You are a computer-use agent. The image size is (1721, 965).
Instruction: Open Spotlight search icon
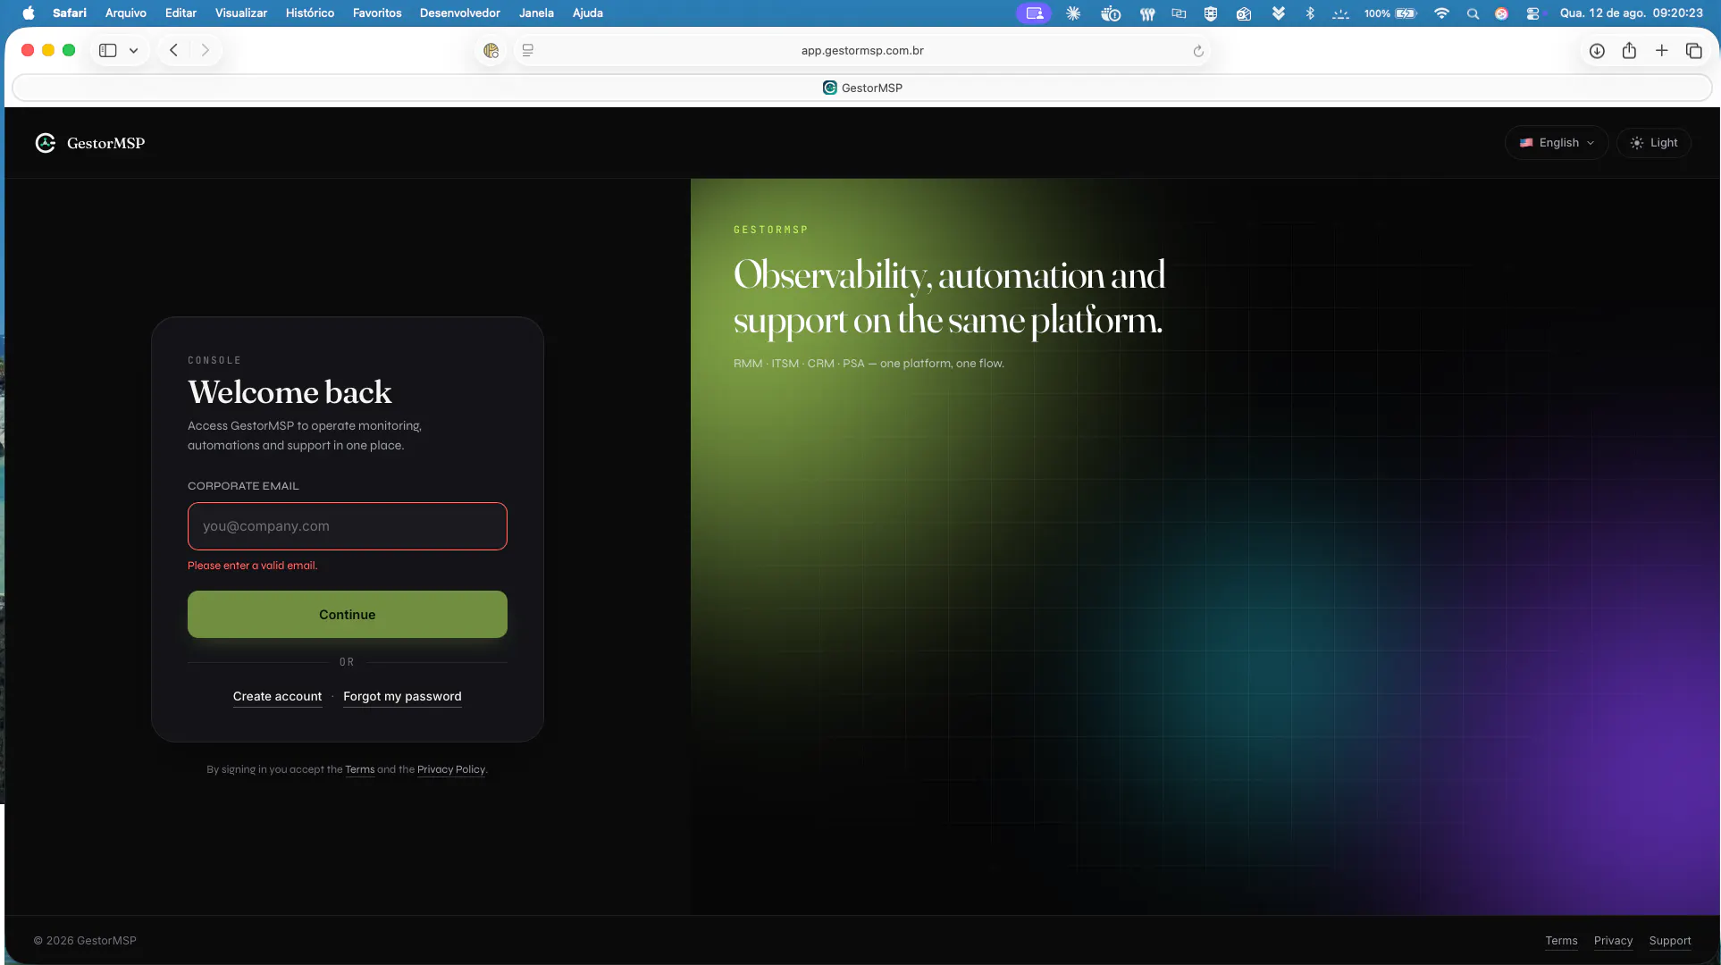point(1473,13)
